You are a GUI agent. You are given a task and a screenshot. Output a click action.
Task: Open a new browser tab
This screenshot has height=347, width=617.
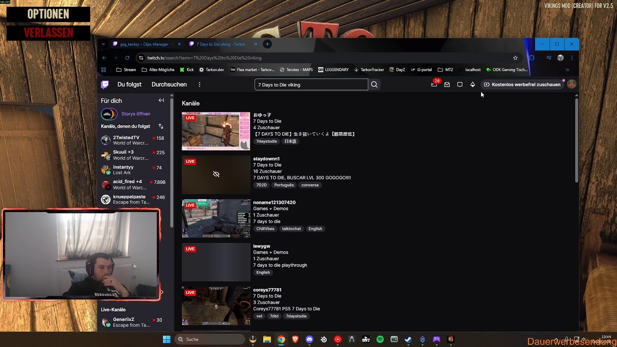[267, 44]
